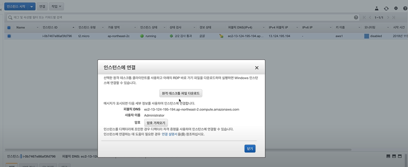
Task: Open the Name column filter arrow
Action: (x=37, y=28)
